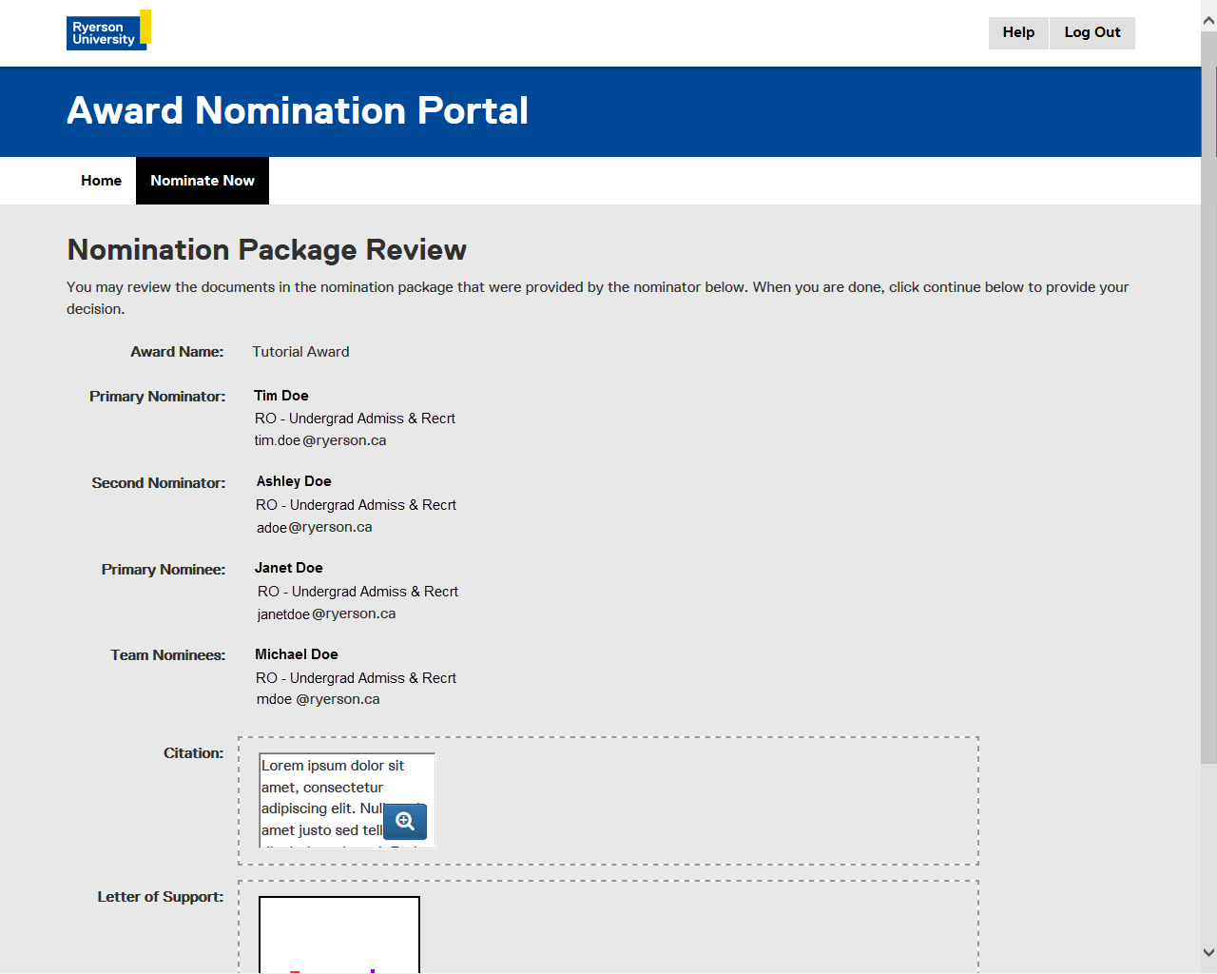Click the magnifier zoom icon on Citation
This screenshot has height=974, width=1217.
pyautogui.click(x=405, y=822)
